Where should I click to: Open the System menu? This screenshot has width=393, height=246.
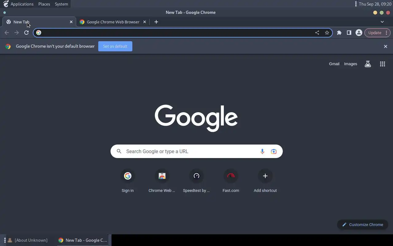click(x=61, y=4)
